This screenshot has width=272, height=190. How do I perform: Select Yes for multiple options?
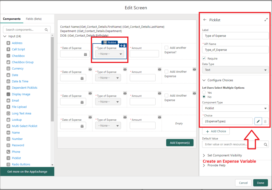tap(204, 92)
